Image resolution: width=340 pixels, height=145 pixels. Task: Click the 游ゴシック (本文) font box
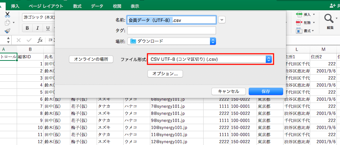(x=38, y=17)
